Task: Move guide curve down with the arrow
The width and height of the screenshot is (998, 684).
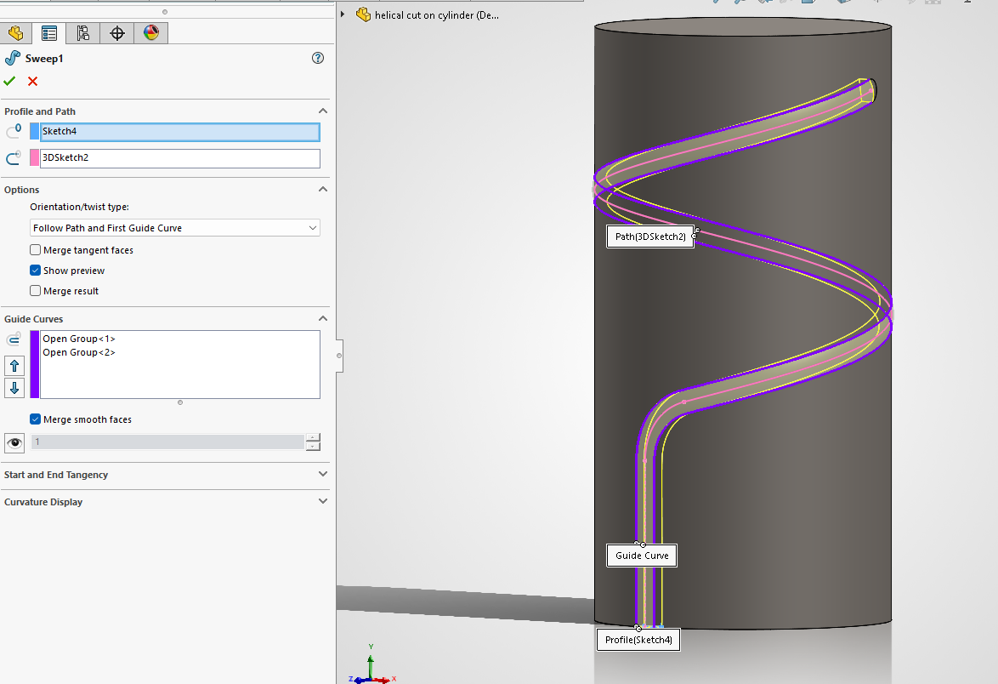Action: pos(14,388)
